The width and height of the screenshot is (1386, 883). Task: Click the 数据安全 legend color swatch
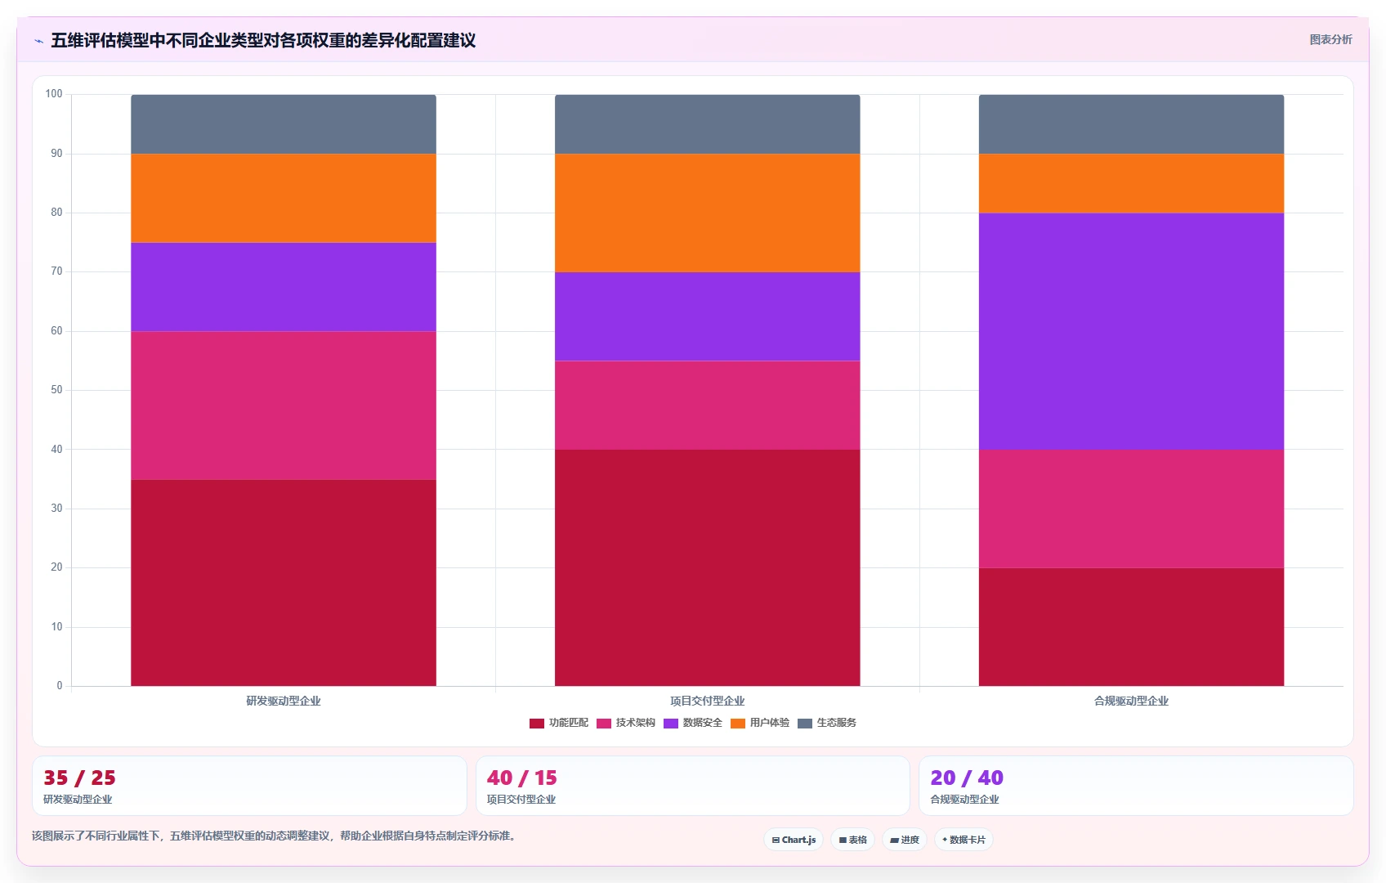point(670,724)
